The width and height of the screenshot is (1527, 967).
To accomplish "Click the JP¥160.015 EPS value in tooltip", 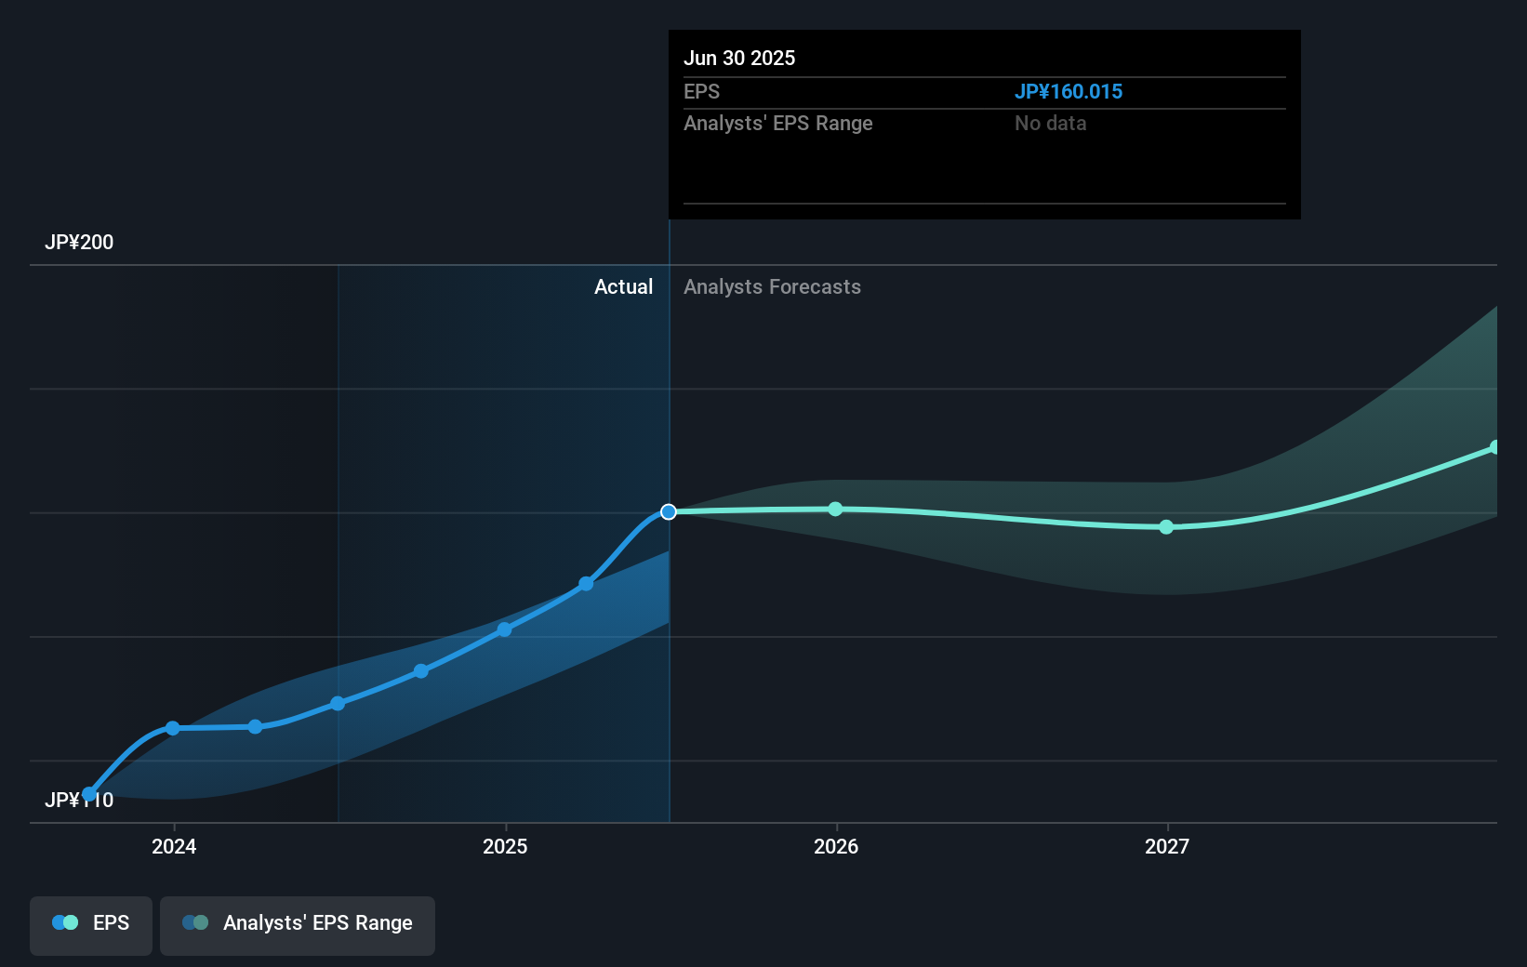I will pyautogui.click(x=1068, y=91).
